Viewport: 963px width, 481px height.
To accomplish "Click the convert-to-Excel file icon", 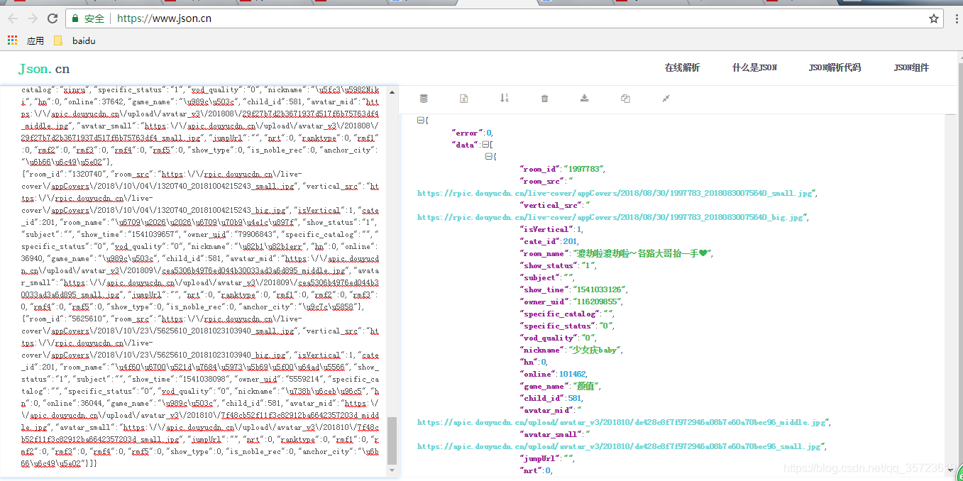I will (x=463, y=99).
